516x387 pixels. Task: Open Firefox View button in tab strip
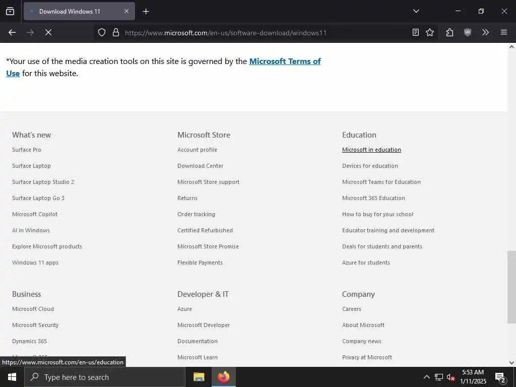10,11
